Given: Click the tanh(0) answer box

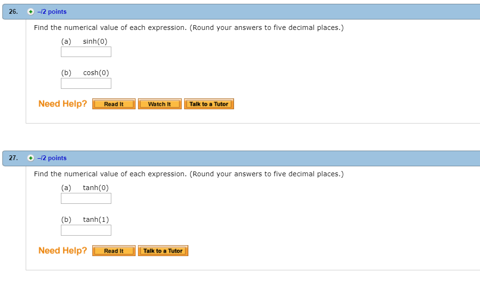Looking at the screenshot, I should click(x=86, y=198).
